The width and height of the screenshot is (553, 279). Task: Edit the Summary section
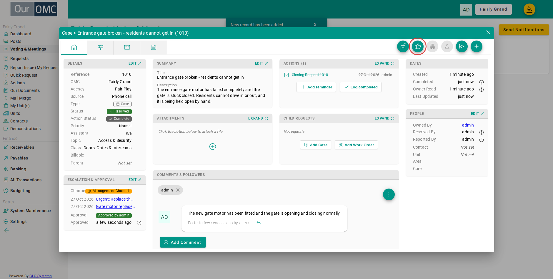point(261,63)
